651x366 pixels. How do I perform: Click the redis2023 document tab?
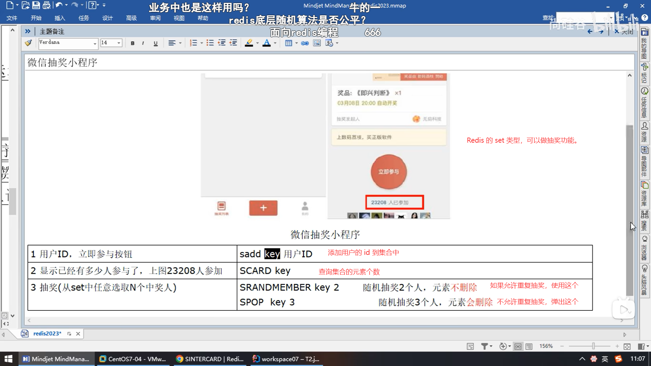pyautogui.click(x=47, y=333)
